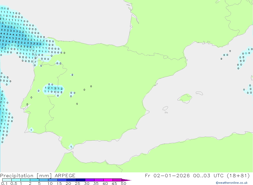Select the 10–15 mm blue legend swatch

pyautogui.click(x=53, y=180)
